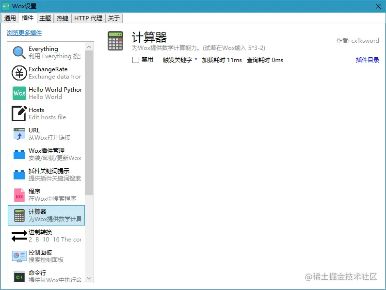386x290 pixels.
Task: Switch to the 插件 tab
Action: tap(28, 18)
